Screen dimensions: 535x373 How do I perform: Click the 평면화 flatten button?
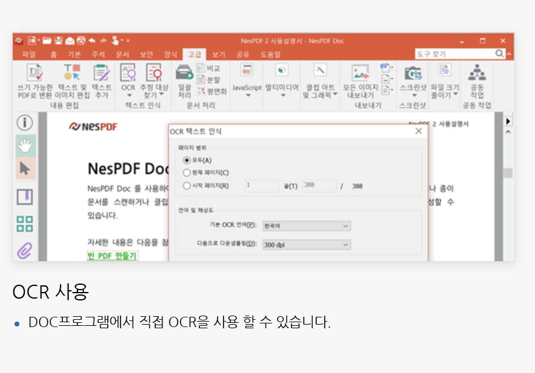pyautogui.click(x=212, y=91)
